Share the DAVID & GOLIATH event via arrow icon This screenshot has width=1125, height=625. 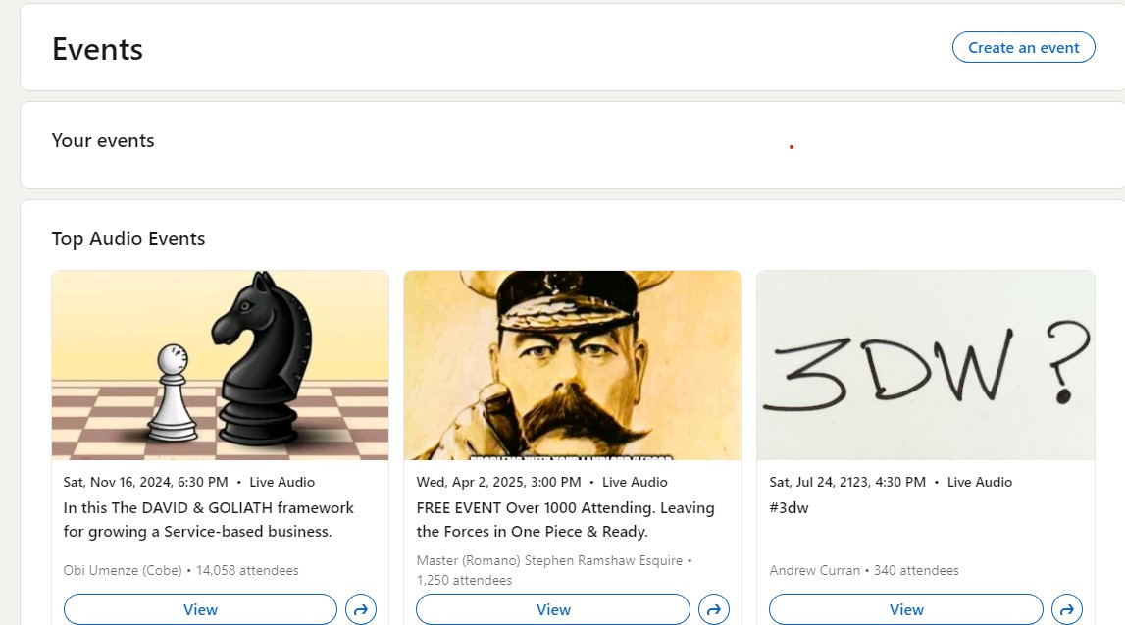361,609
